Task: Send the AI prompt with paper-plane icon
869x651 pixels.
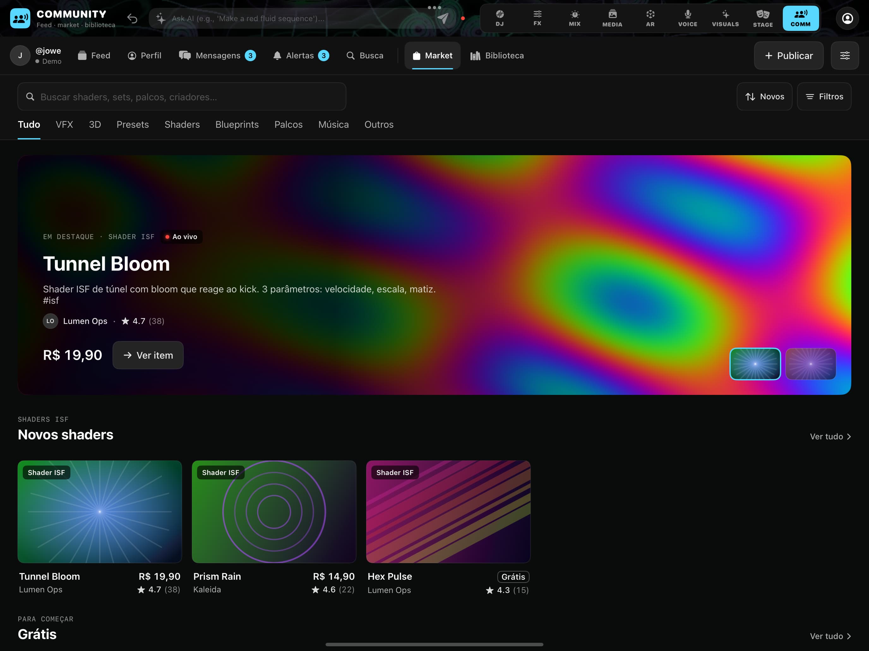Action: 443,18
